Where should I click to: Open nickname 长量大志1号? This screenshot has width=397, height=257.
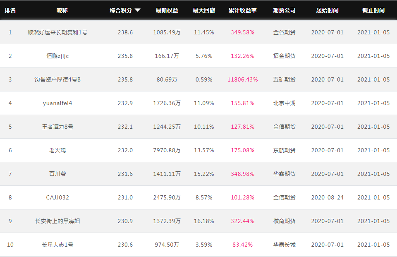(x=57, y=245)
